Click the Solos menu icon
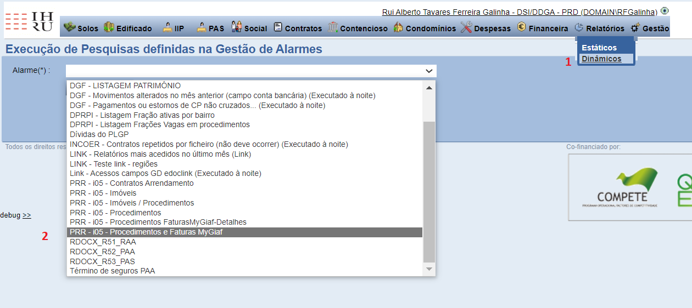The image size is (692, 308). pos(69,27)
